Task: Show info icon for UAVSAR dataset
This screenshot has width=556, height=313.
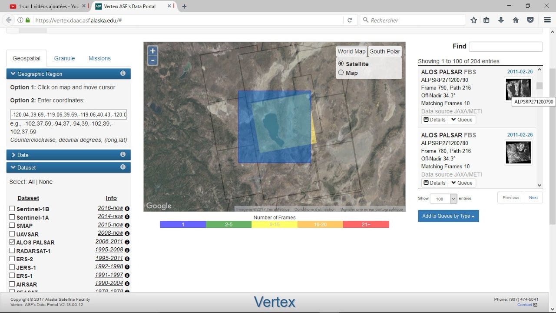Action: [127, 234]
